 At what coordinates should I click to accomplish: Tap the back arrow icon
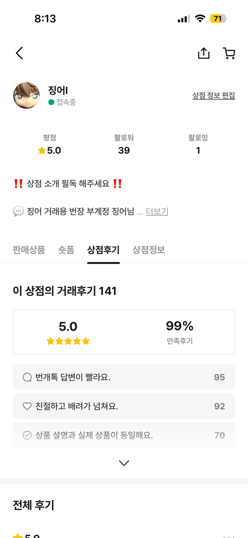(19, 53)
